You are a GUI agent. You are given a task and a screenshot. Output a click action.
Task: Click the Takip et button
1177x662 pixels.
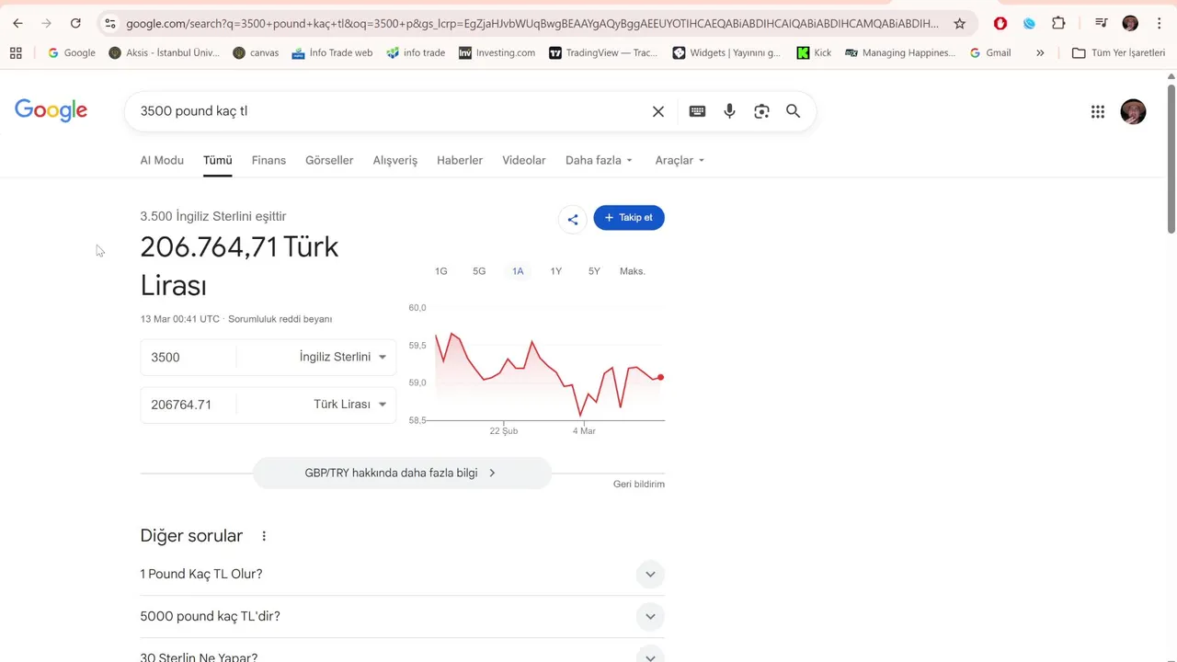click(629, 218)
